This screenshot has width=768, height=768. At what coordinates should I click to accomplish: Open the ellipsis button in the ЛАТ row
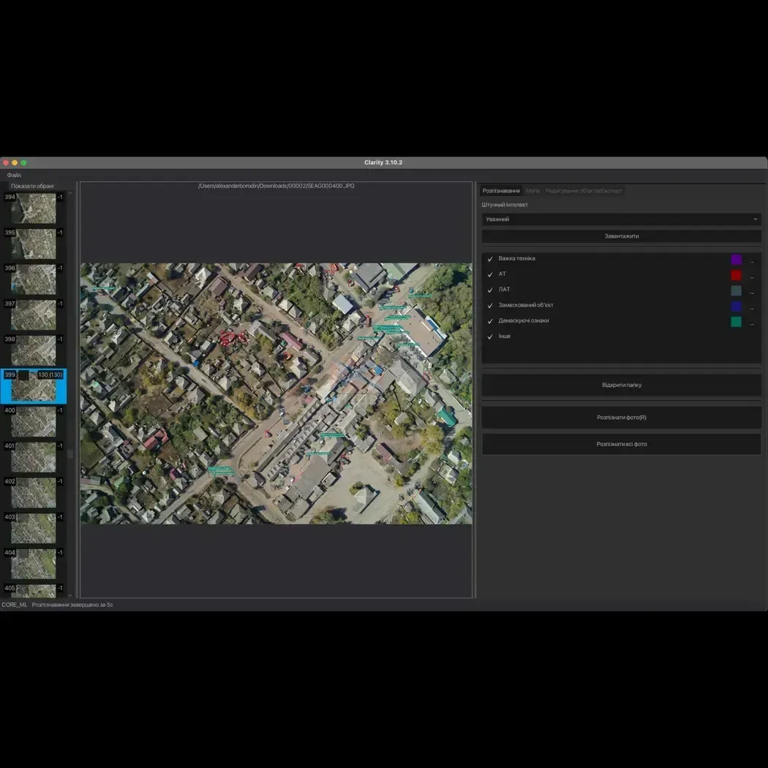point(752,292)
